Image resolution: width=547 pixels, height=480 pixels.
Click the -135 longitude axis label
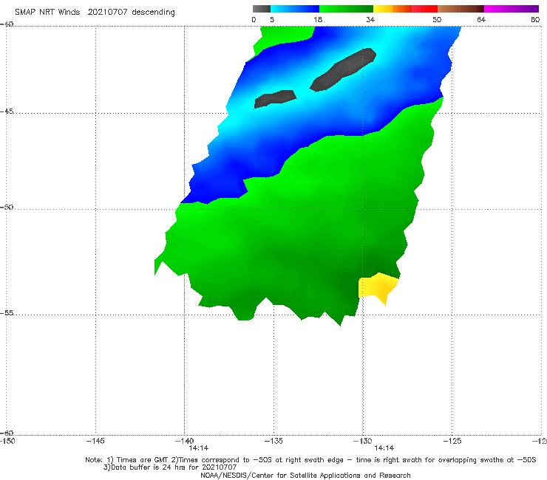(x=273, y=441)
